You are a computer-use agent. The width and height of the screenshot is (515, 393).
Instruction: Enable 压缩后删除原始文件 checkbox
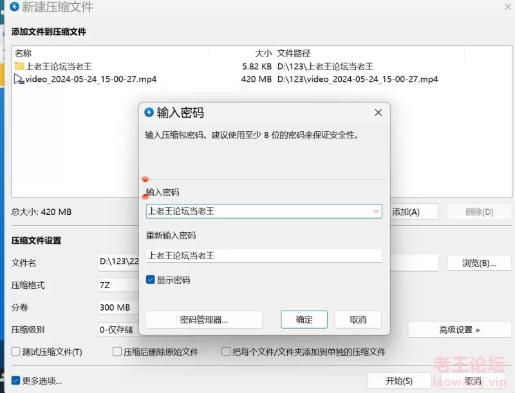tap(117, 352)
